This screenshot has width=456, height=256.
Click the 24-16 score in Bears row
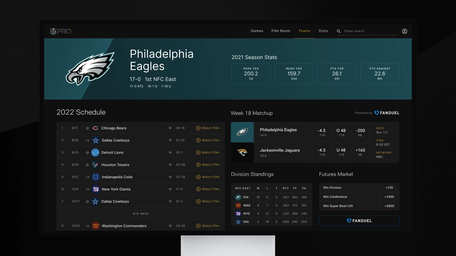click(x=180, y=128)
